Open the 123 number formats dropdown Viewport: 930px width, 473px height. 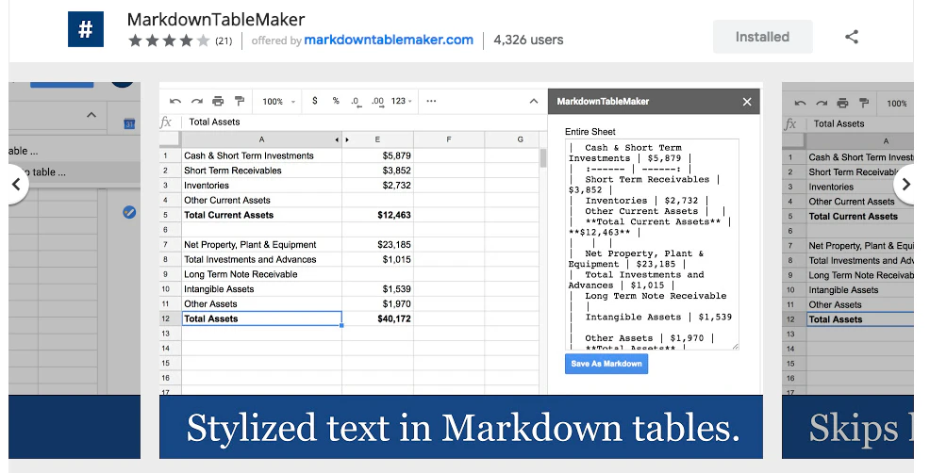[402, 101]
